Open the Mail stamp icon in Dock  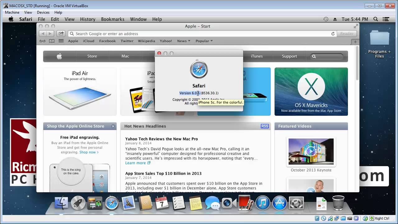(x=128, y=203)
